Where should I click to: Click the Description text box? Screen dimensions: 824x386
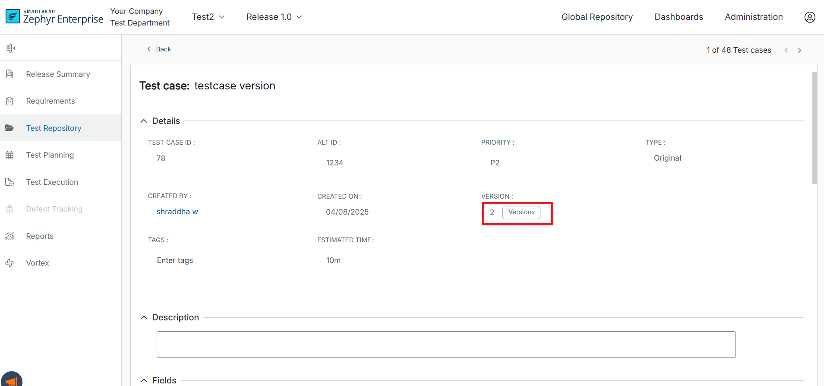click(x=446, y=345)
